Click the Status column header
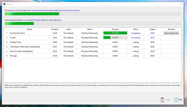This screenshot has height=107, width=187. pyautogui.click(x=136, y=29)
